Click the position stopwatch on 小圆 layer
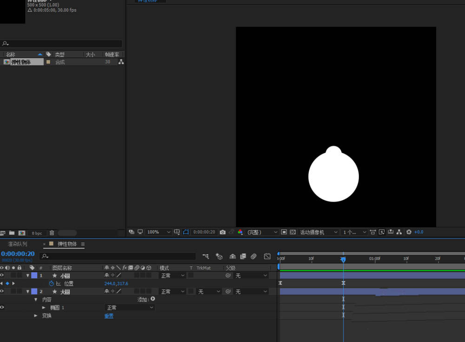The height and width of the screenshot is (342, 465). coord(52,283)
